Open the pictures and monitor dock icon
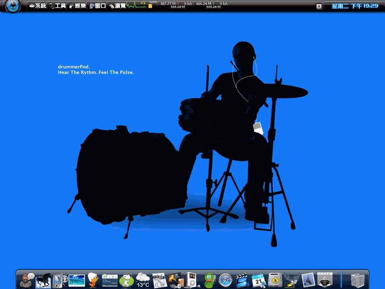 (176, 280)
